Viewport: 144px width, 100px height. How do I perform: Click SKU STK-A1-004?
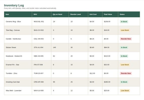38,47
